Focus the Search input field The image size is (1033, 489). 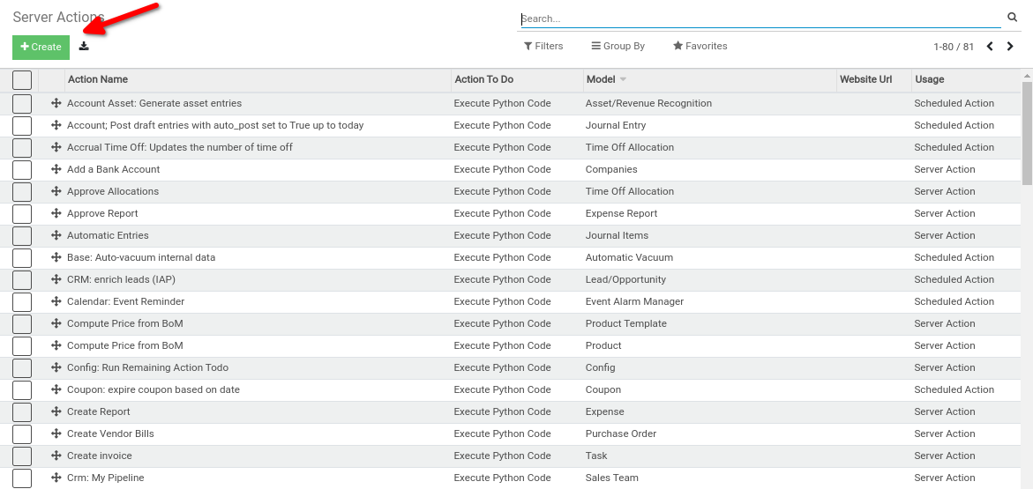[759, 19]
